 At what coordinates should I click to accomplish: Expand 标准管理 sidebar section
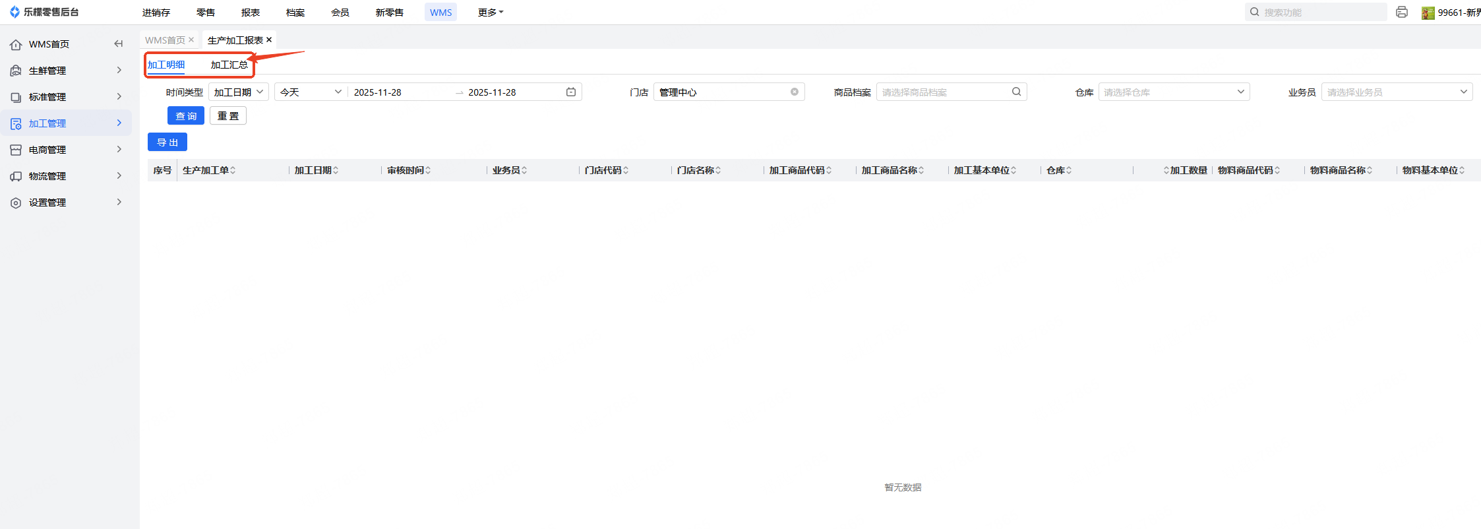point(119,96)
